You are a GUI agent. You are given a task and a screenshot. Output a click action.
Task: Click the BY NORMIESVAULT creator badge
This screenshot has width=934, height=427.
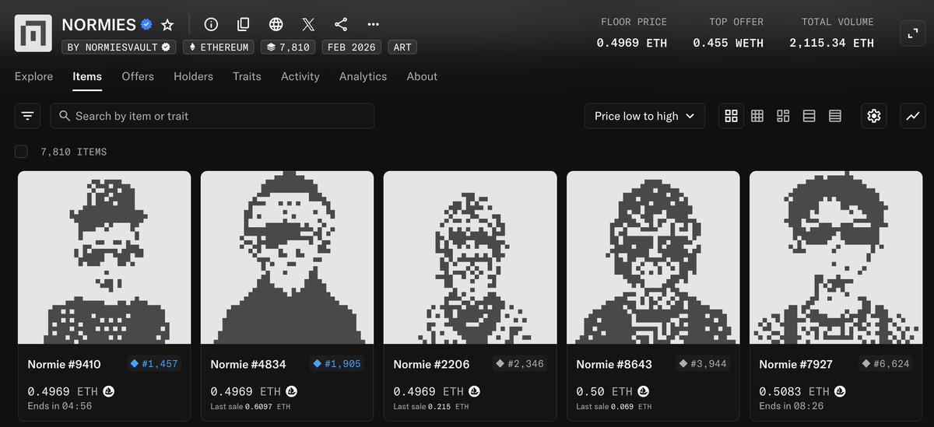[x=119, y=47]
